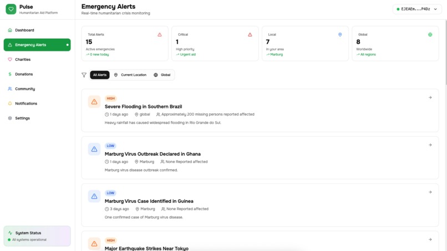Viewport: 447px width, 251px height.
Task: Click the Current Location pin icon
Action: pos(116,75)
